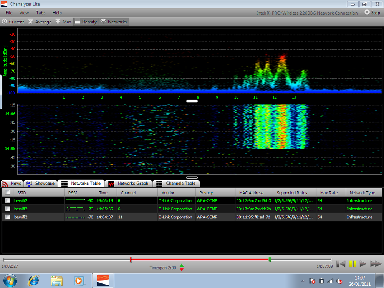Sort table by SSID column header
384x288 pixels.
tap(39, 193)
